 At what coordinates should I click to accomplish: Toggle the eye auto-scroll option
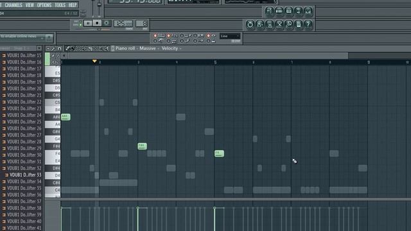coord(211,36)
